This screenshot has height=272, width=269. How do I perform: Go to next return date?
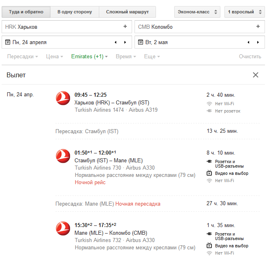pos(258,42)
